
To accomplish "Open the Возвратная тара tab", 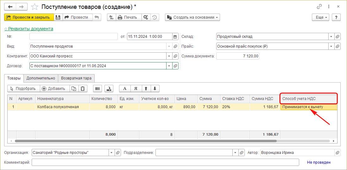I will (76, 78).
